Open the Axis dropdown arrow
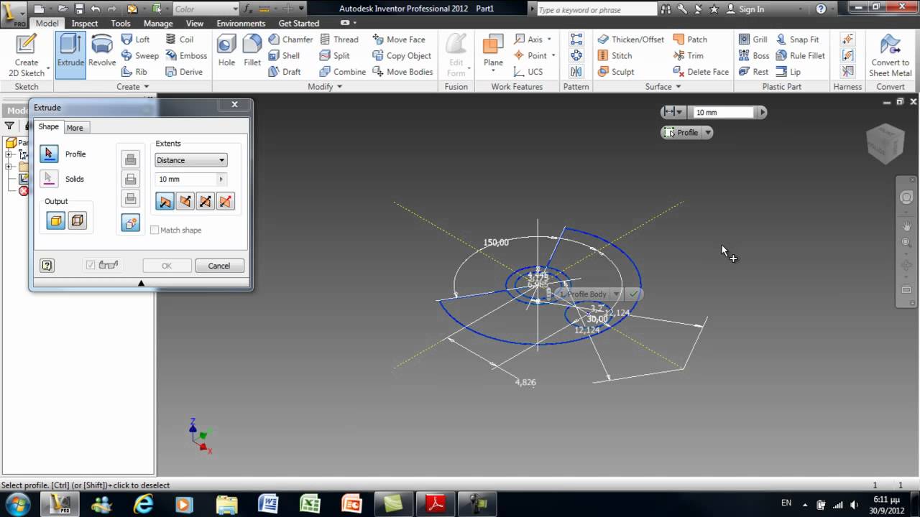The height and width of the screenshot is (517, 920). point(549,39)
